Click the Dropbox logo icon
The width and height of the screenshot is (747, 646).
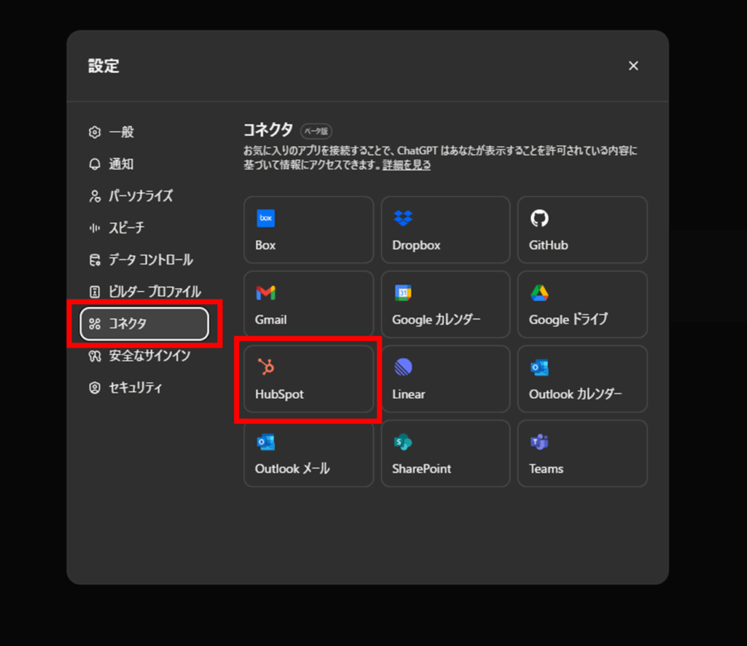pos(403,218)
